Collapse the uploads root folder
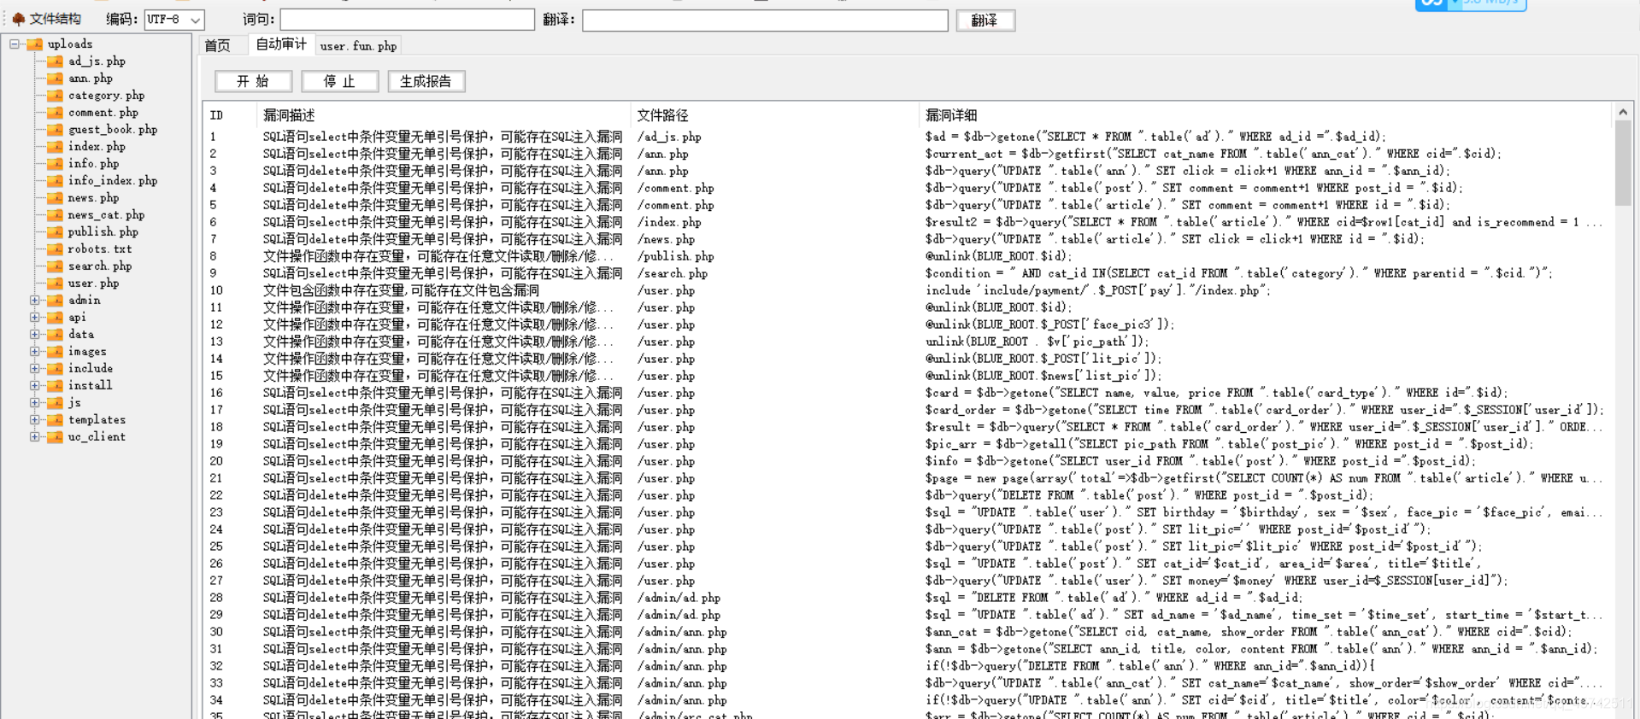The width and height of the screenshot is (1640, 719). 15,44
